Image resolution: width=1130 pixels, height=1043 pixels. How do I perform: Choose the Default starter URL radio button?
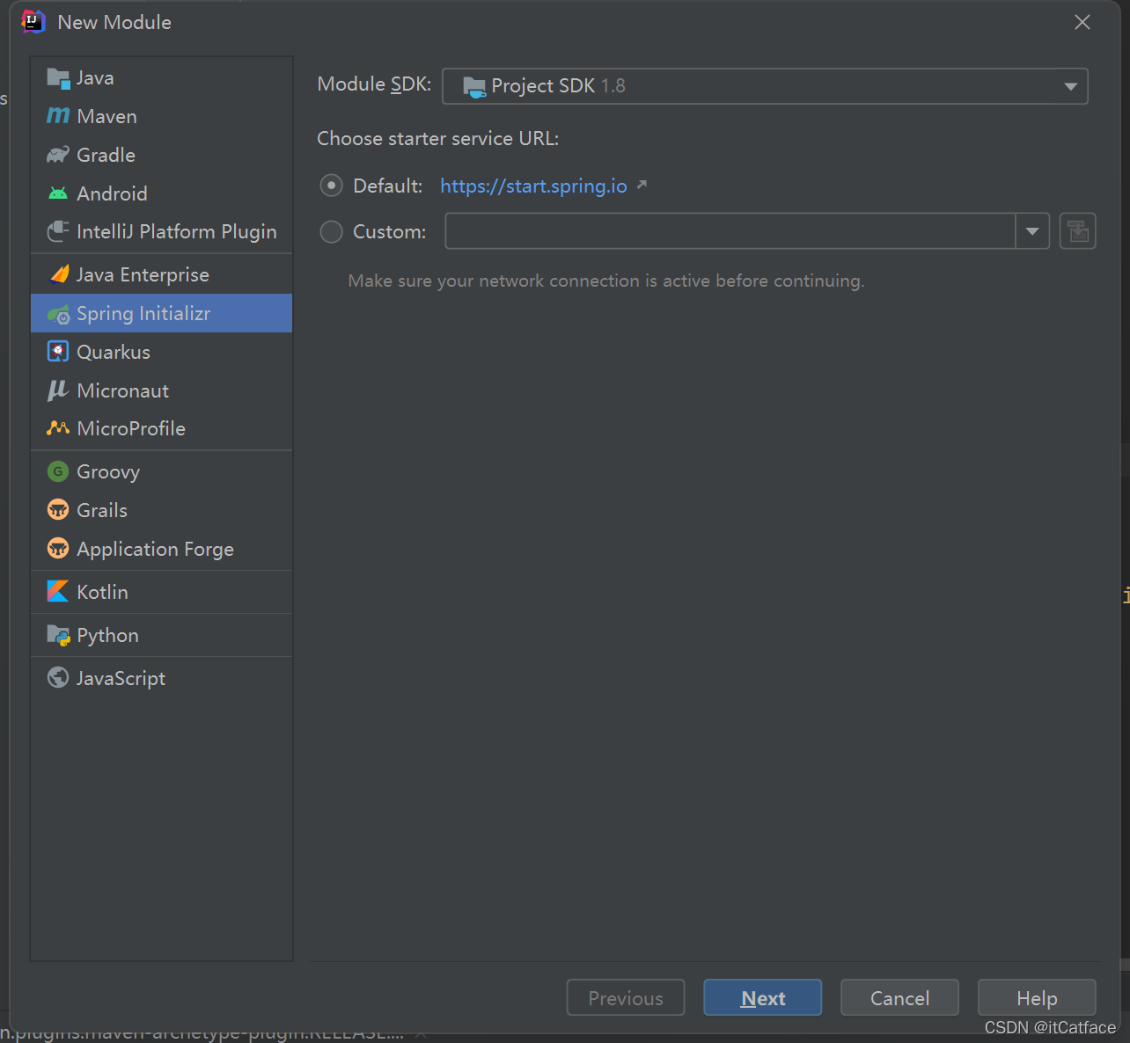332,186
